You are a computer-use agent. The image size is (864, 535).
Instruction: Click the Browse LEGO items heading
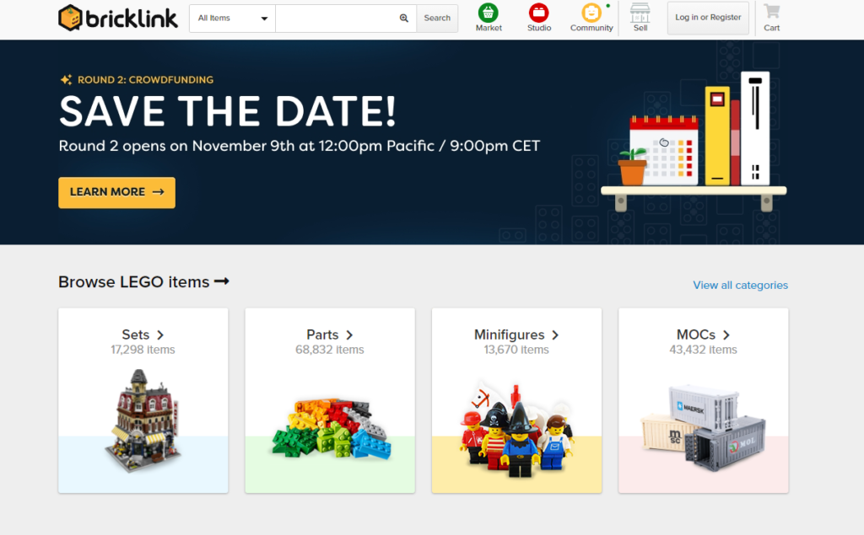(134, 281)
